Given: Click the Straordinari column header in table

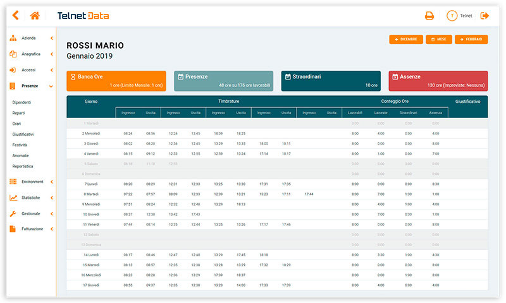Looking at the screenshot, I should tap(408, 113).
